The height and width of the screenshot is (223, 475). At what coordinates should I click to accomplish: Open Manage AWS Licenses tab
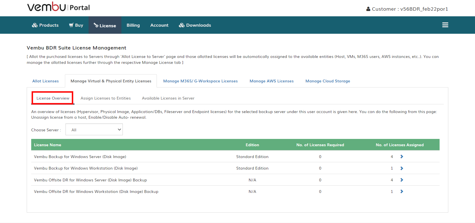click(x=272, y=81)
